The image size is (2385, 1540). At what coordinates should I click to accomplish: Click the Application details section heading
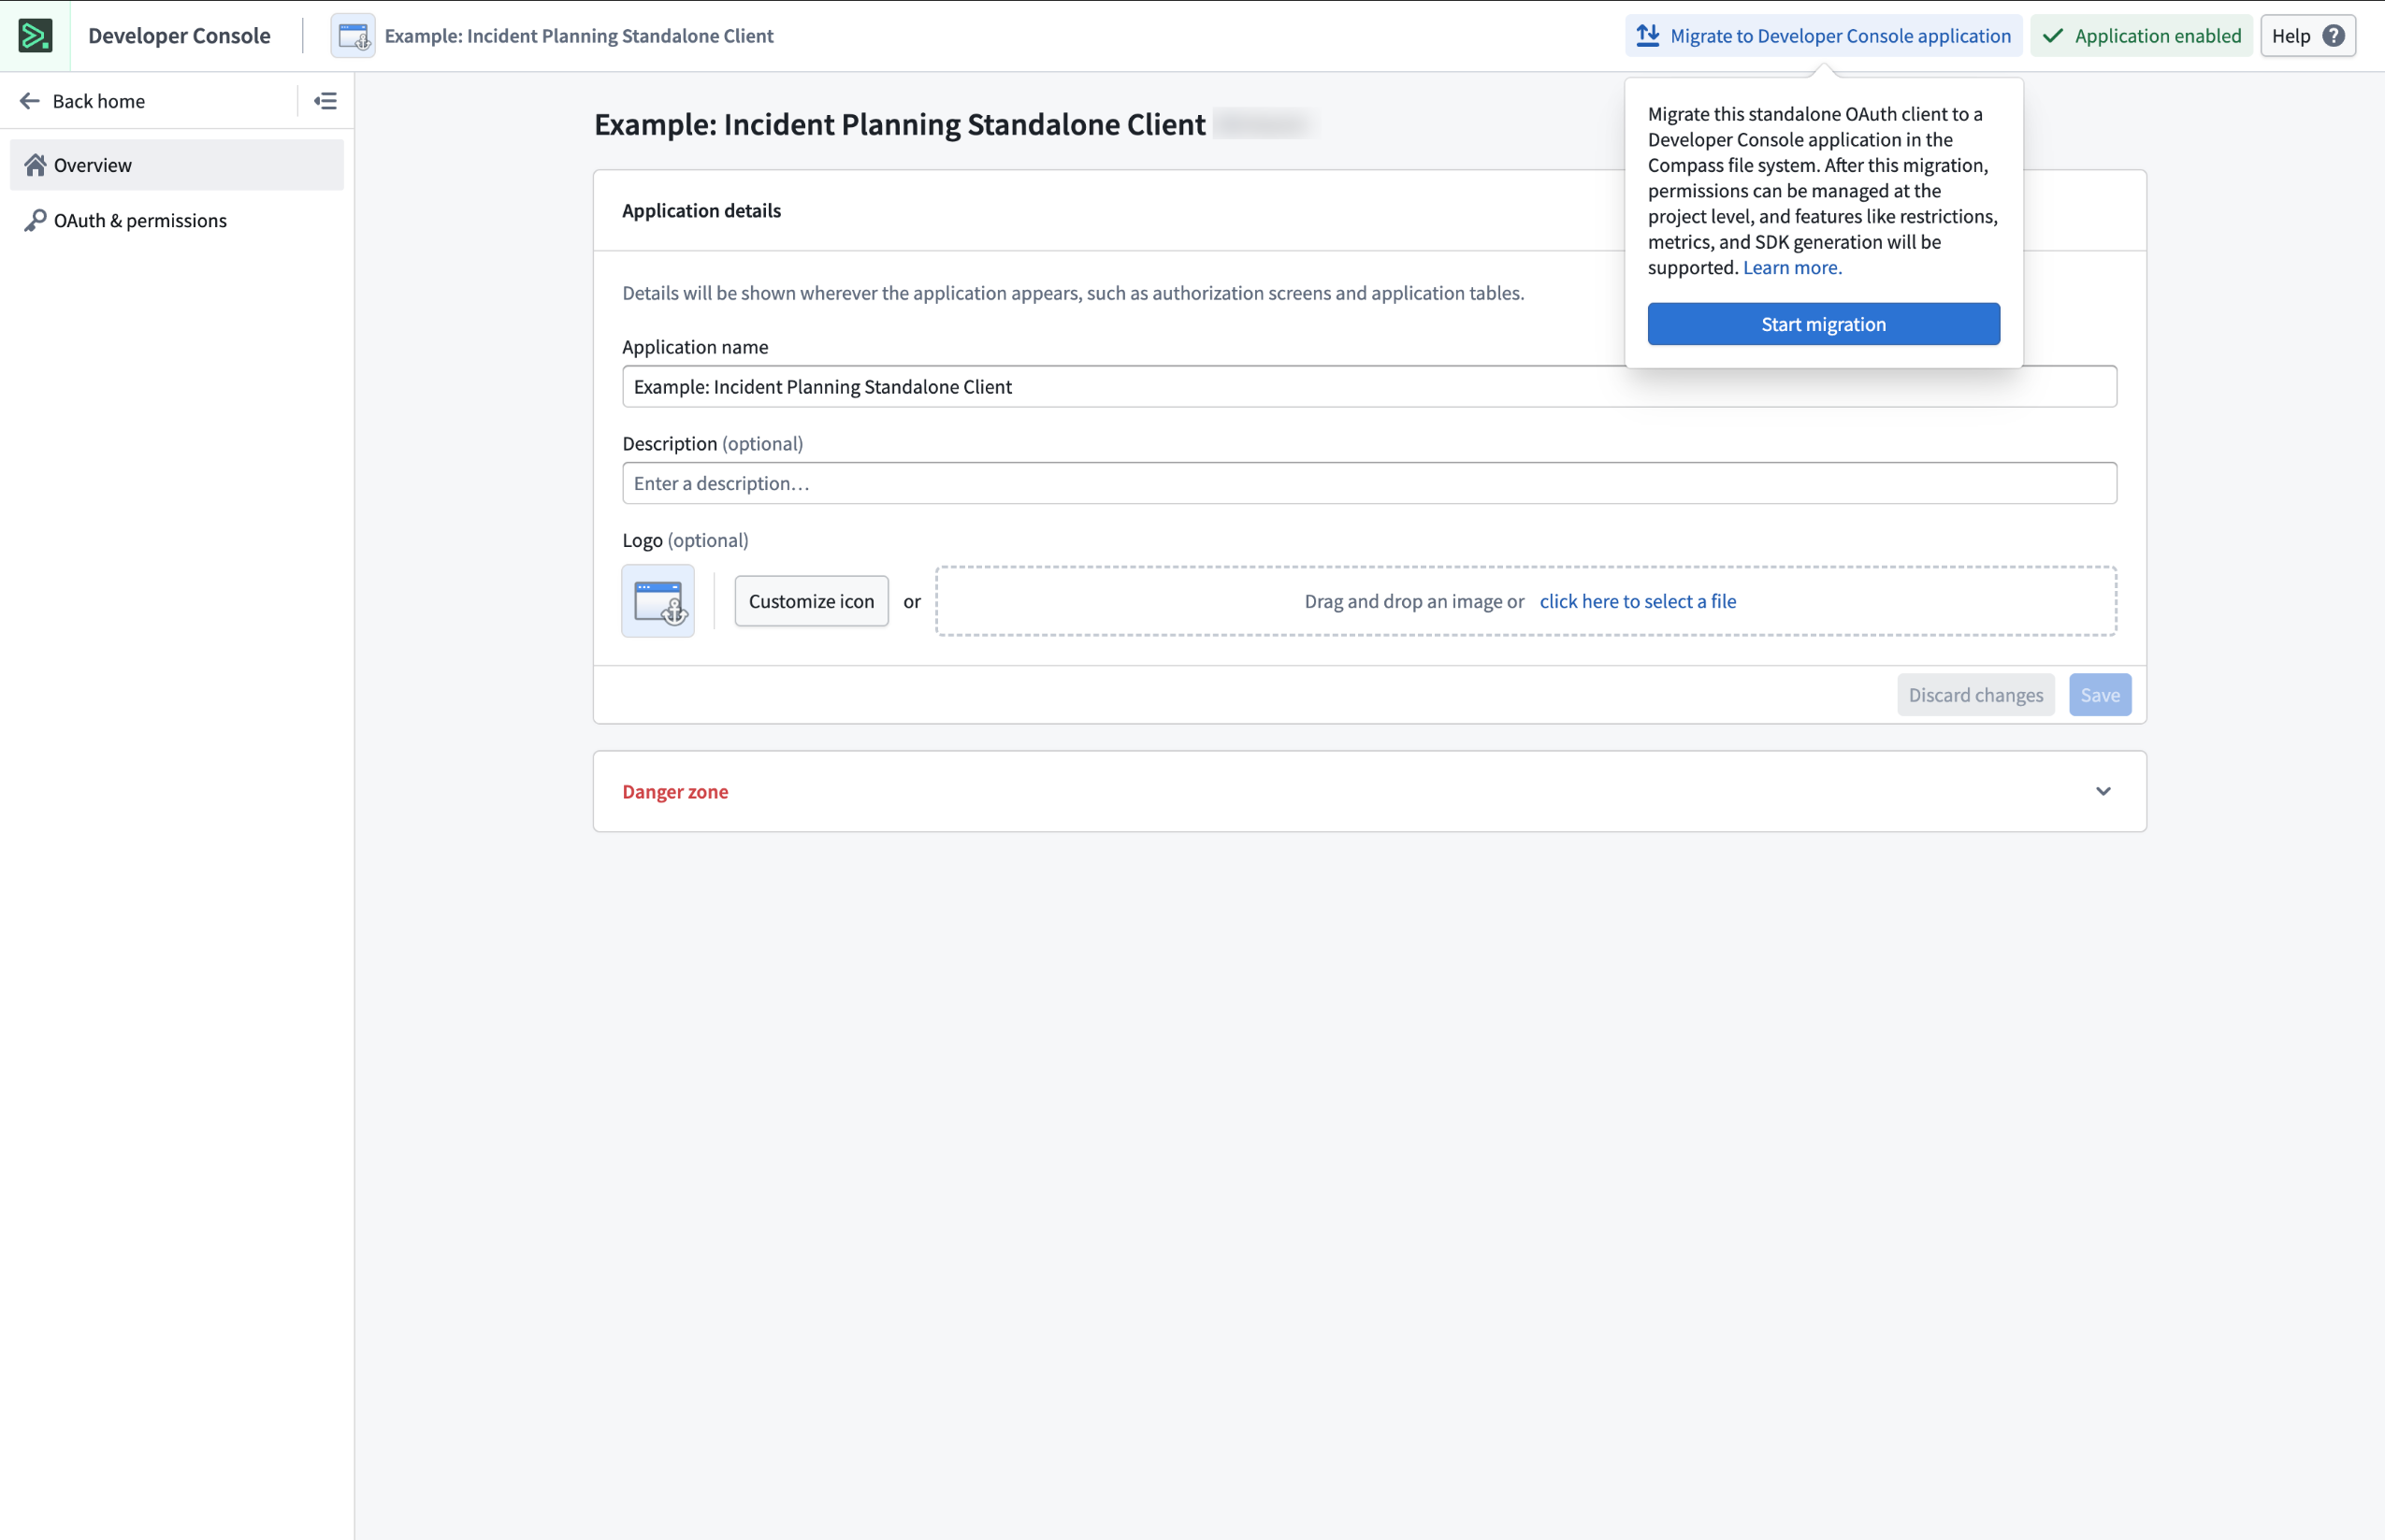click(x=701, y=210)
